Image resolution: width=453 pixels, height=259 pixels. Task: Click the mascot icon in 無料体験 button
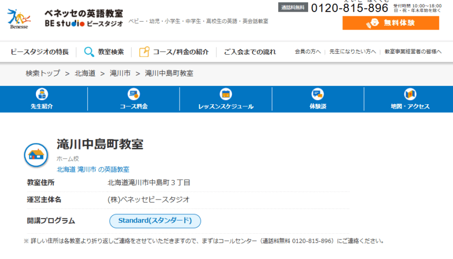coord(372,23)
